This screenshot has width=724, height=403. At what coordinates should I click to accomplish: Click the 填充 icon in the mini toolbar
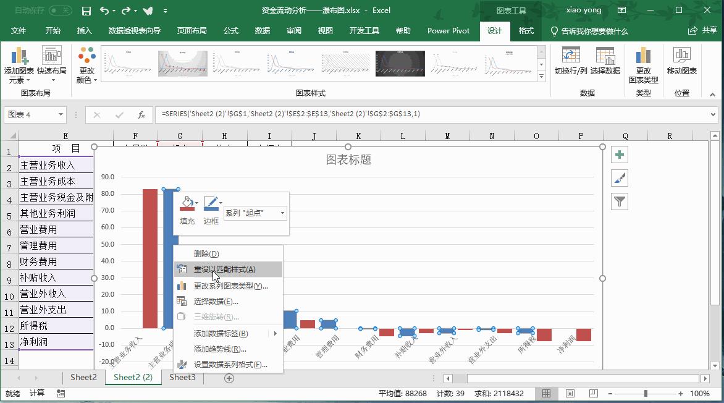pos(187,204)
